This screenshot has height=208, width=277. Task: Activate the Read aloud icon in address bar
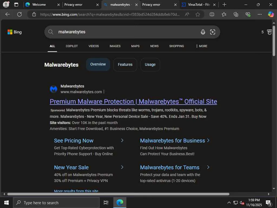point(187,14)
